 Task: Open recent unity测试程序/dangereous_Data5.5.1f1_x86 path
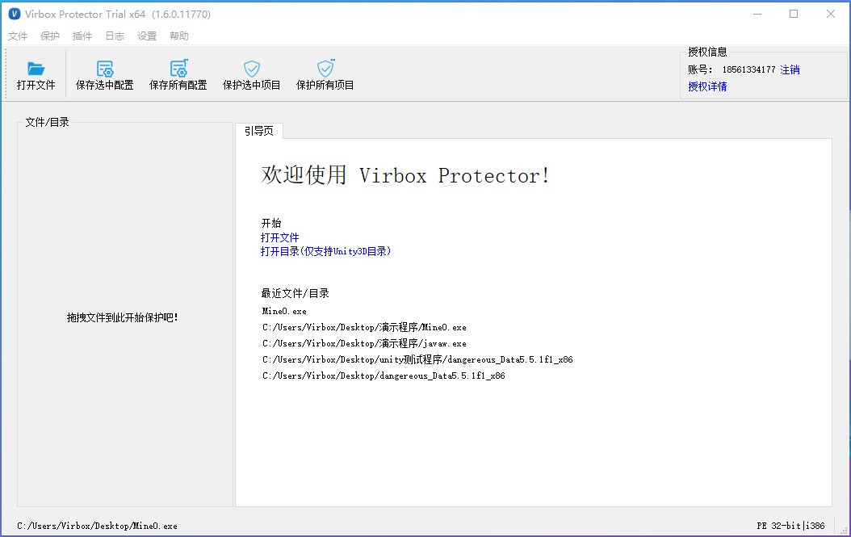417,359
